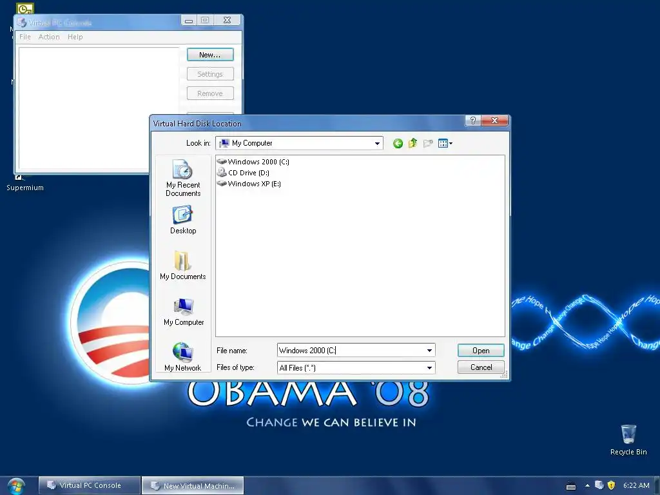Click the Open button
660x495 pixels.
tap(481, 351)
